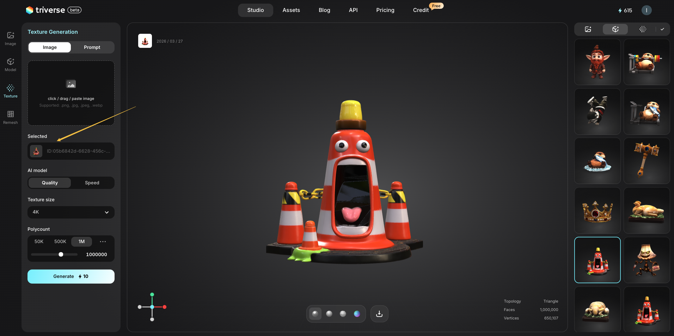This screenshot has width=674, height=336.
Task: Open the Pricing page
Action: point(385,10)
